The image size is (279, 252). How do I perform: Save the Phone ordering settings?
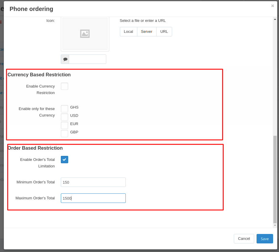pos(265,239)
